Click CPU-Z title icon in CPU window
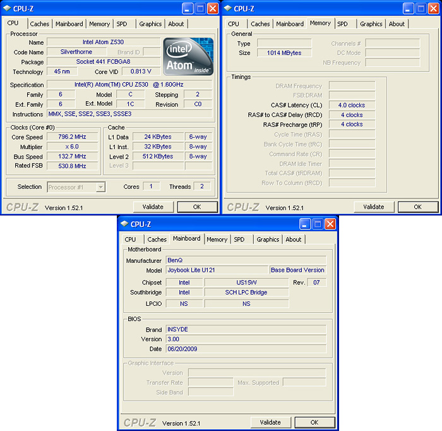 7,8
